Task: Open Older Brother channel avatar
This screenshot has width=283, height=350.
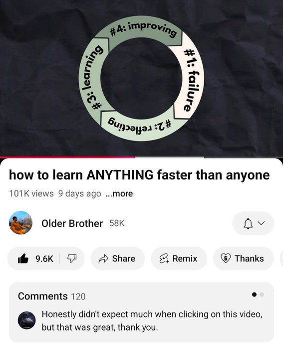Action: (x=20, y=223)
